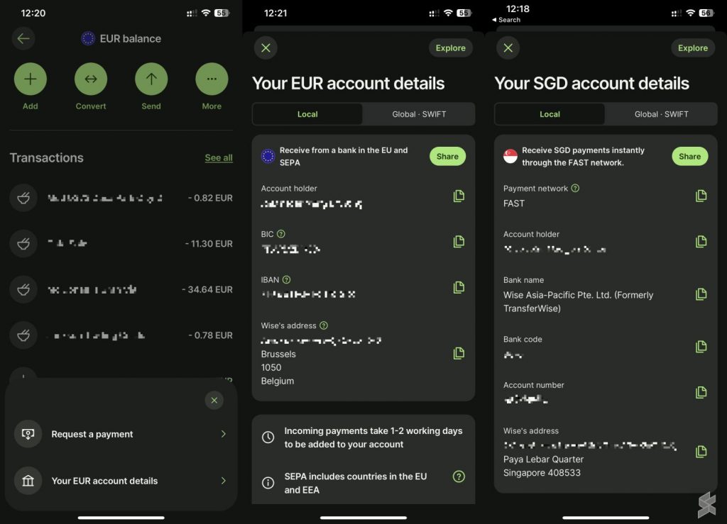Copy the SGD bank code

tap(701, 347)
